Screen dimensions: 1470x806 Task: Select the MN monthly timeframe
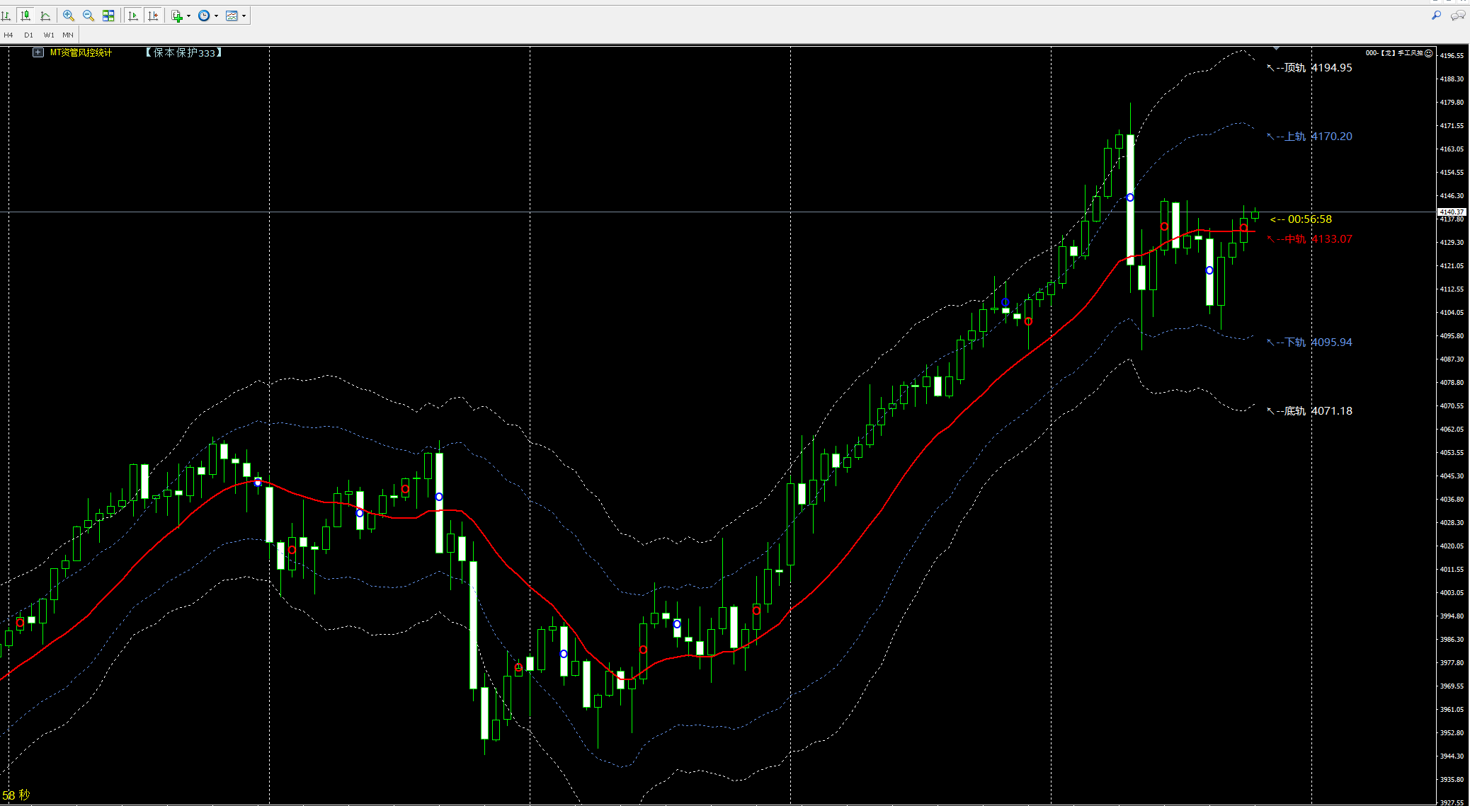[68, 35]
